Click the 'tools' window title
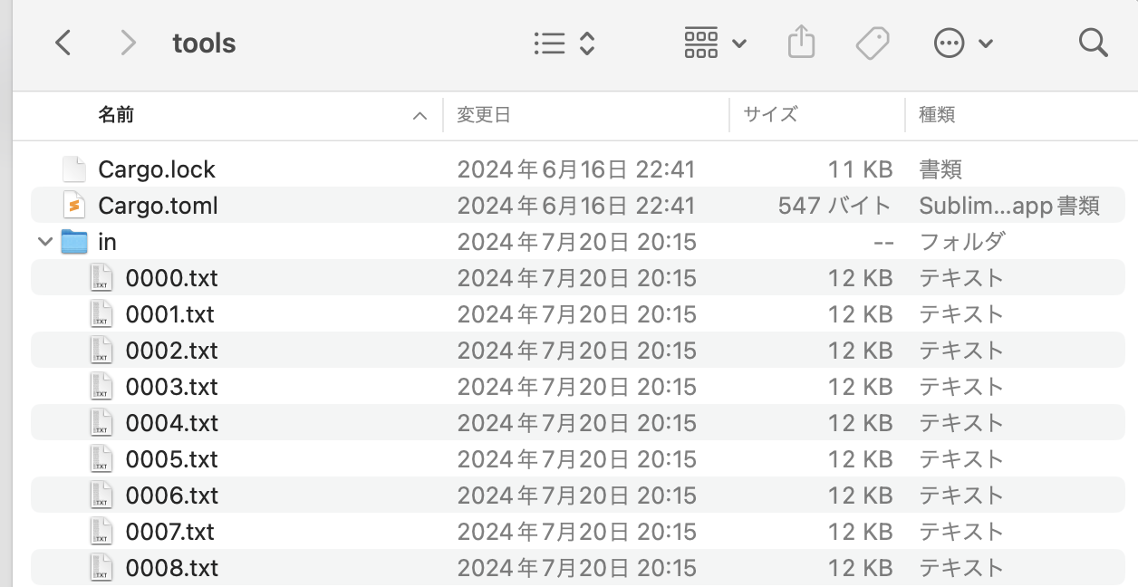 point(203,43)
